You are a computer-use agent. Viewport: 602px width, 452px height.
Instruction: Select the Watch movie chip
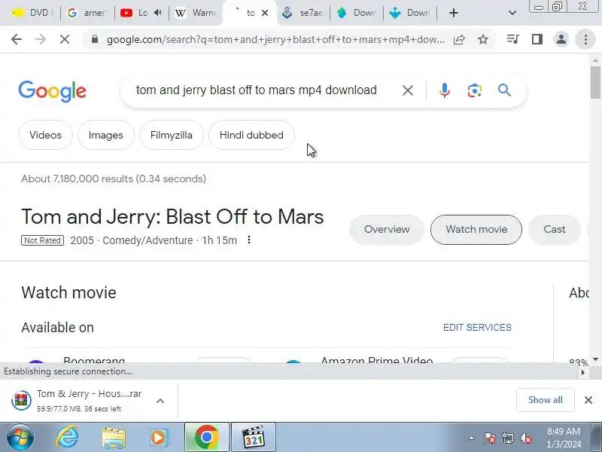[x=476, y=230]
